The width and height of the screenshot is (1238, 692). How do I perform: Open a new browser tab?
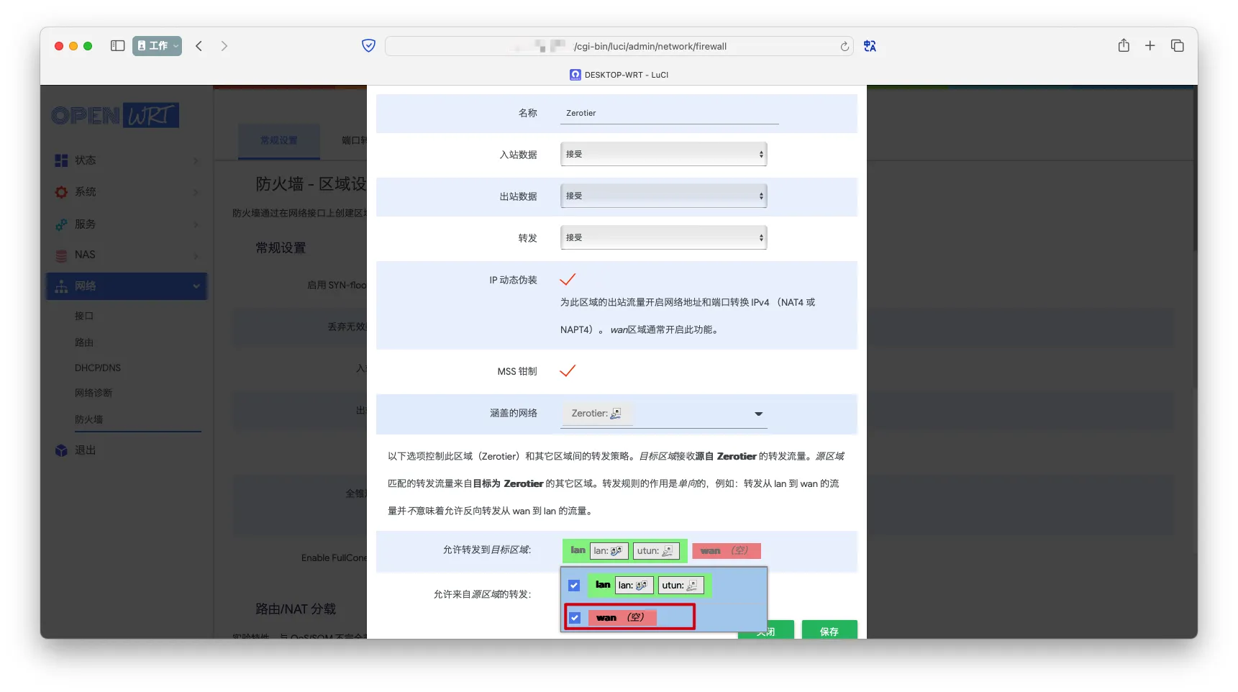click(1150, 46)
